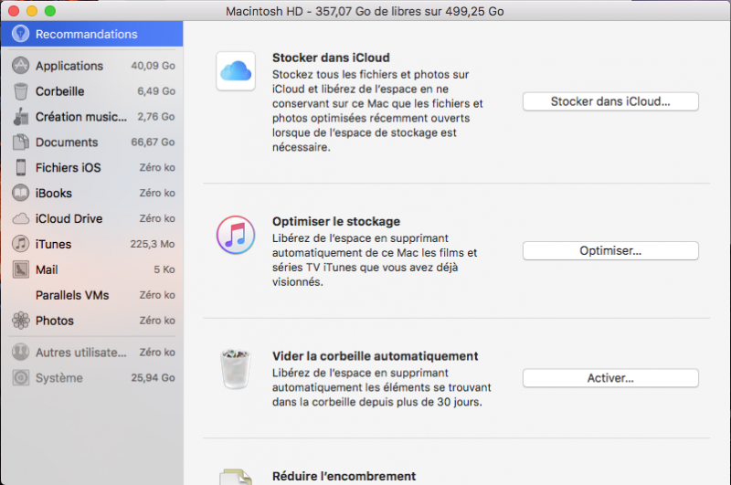
Task: Click the Optimiser le stockage heading
Action: tap(336, 221)
